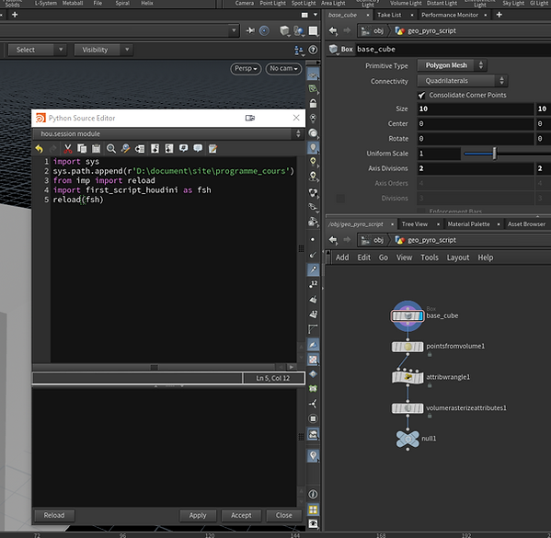Select the attribwrangle1 node
The image size is (551, 538).
(x=408, y=378)
